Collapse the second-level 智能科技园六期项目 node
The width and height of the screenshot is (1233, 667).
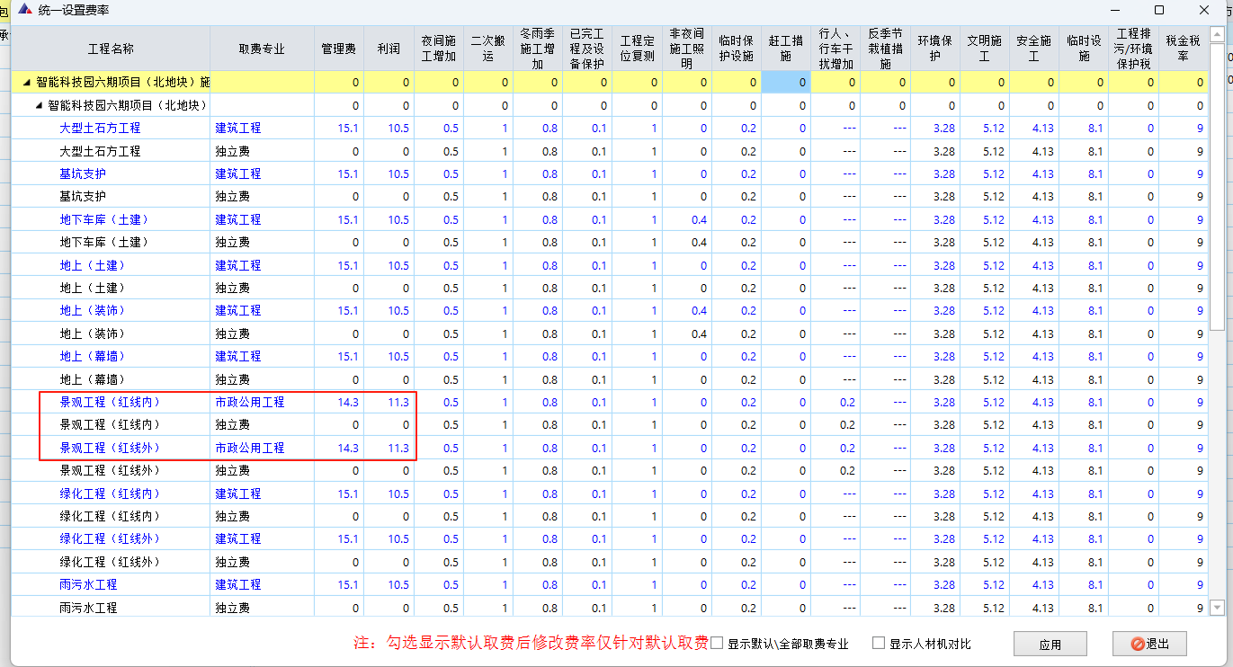pyautogui.click(x=39, y=105)
